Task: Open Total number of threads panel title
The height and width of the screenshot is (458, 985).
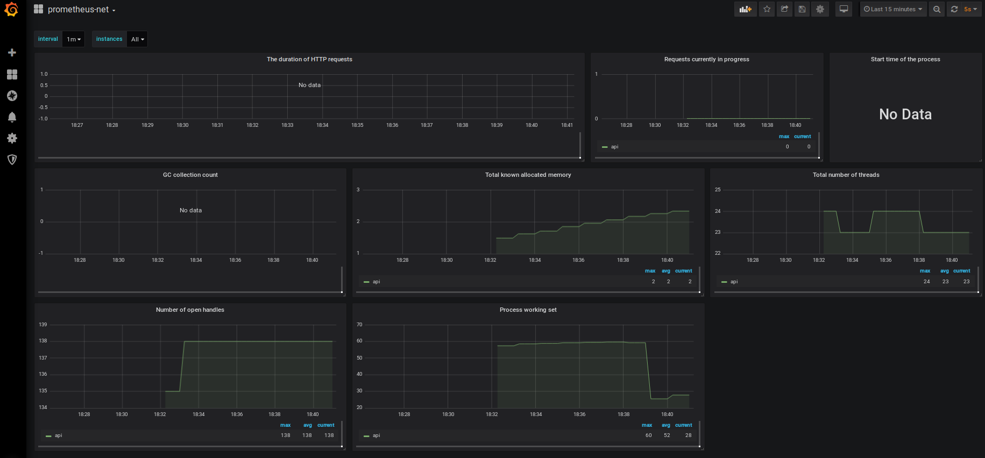Action: tap(846, 175)
